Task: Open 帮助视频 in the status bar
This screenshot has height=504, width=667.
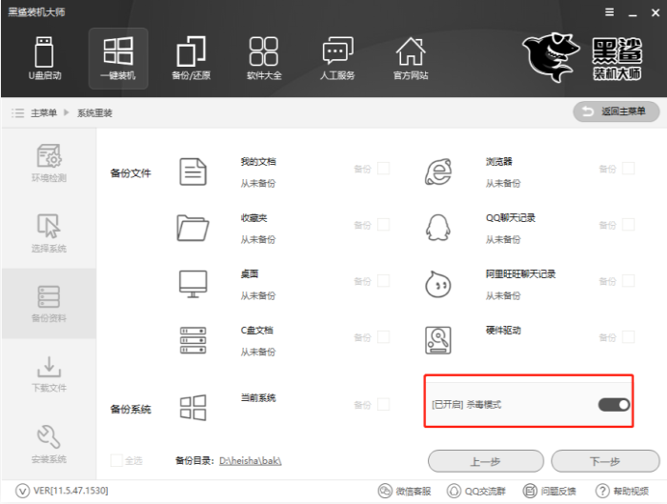Action: 602,491
